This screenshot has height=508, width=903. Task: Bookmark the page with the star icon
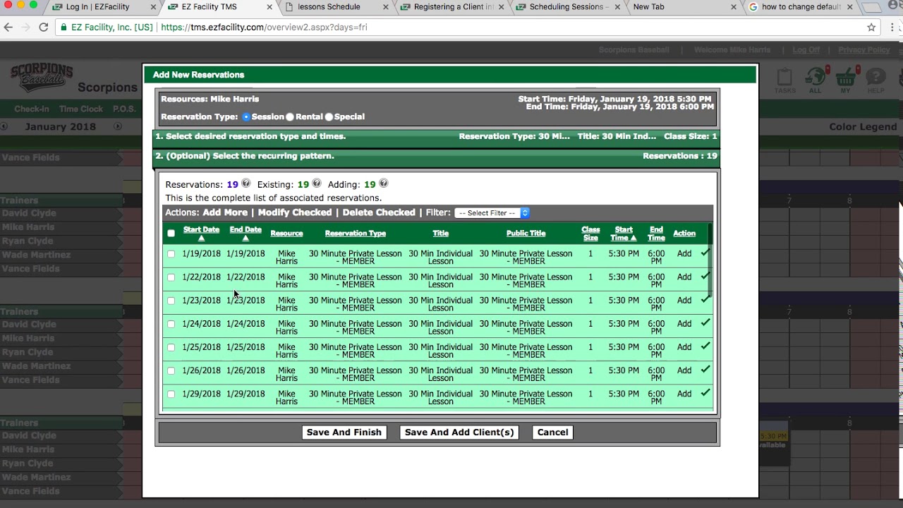[871, 27]
